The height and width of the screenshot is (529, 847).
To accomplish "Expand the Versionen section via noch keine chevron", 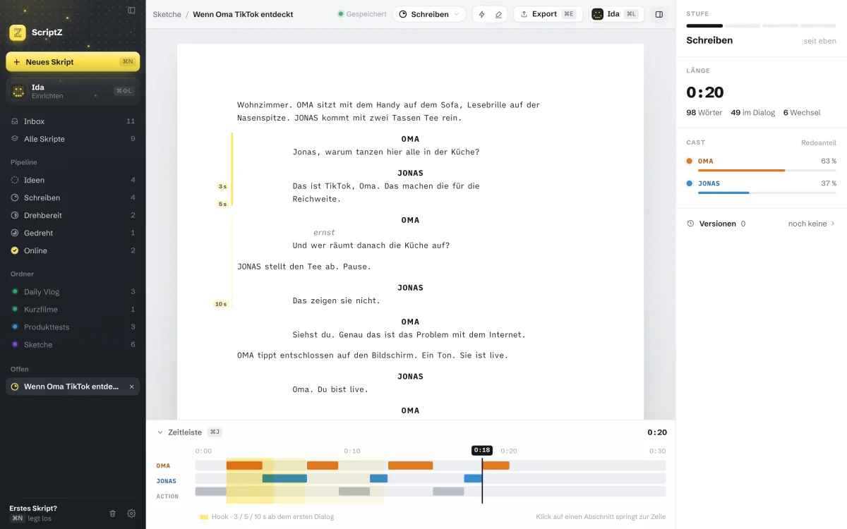I will click(x=812, y=224).
